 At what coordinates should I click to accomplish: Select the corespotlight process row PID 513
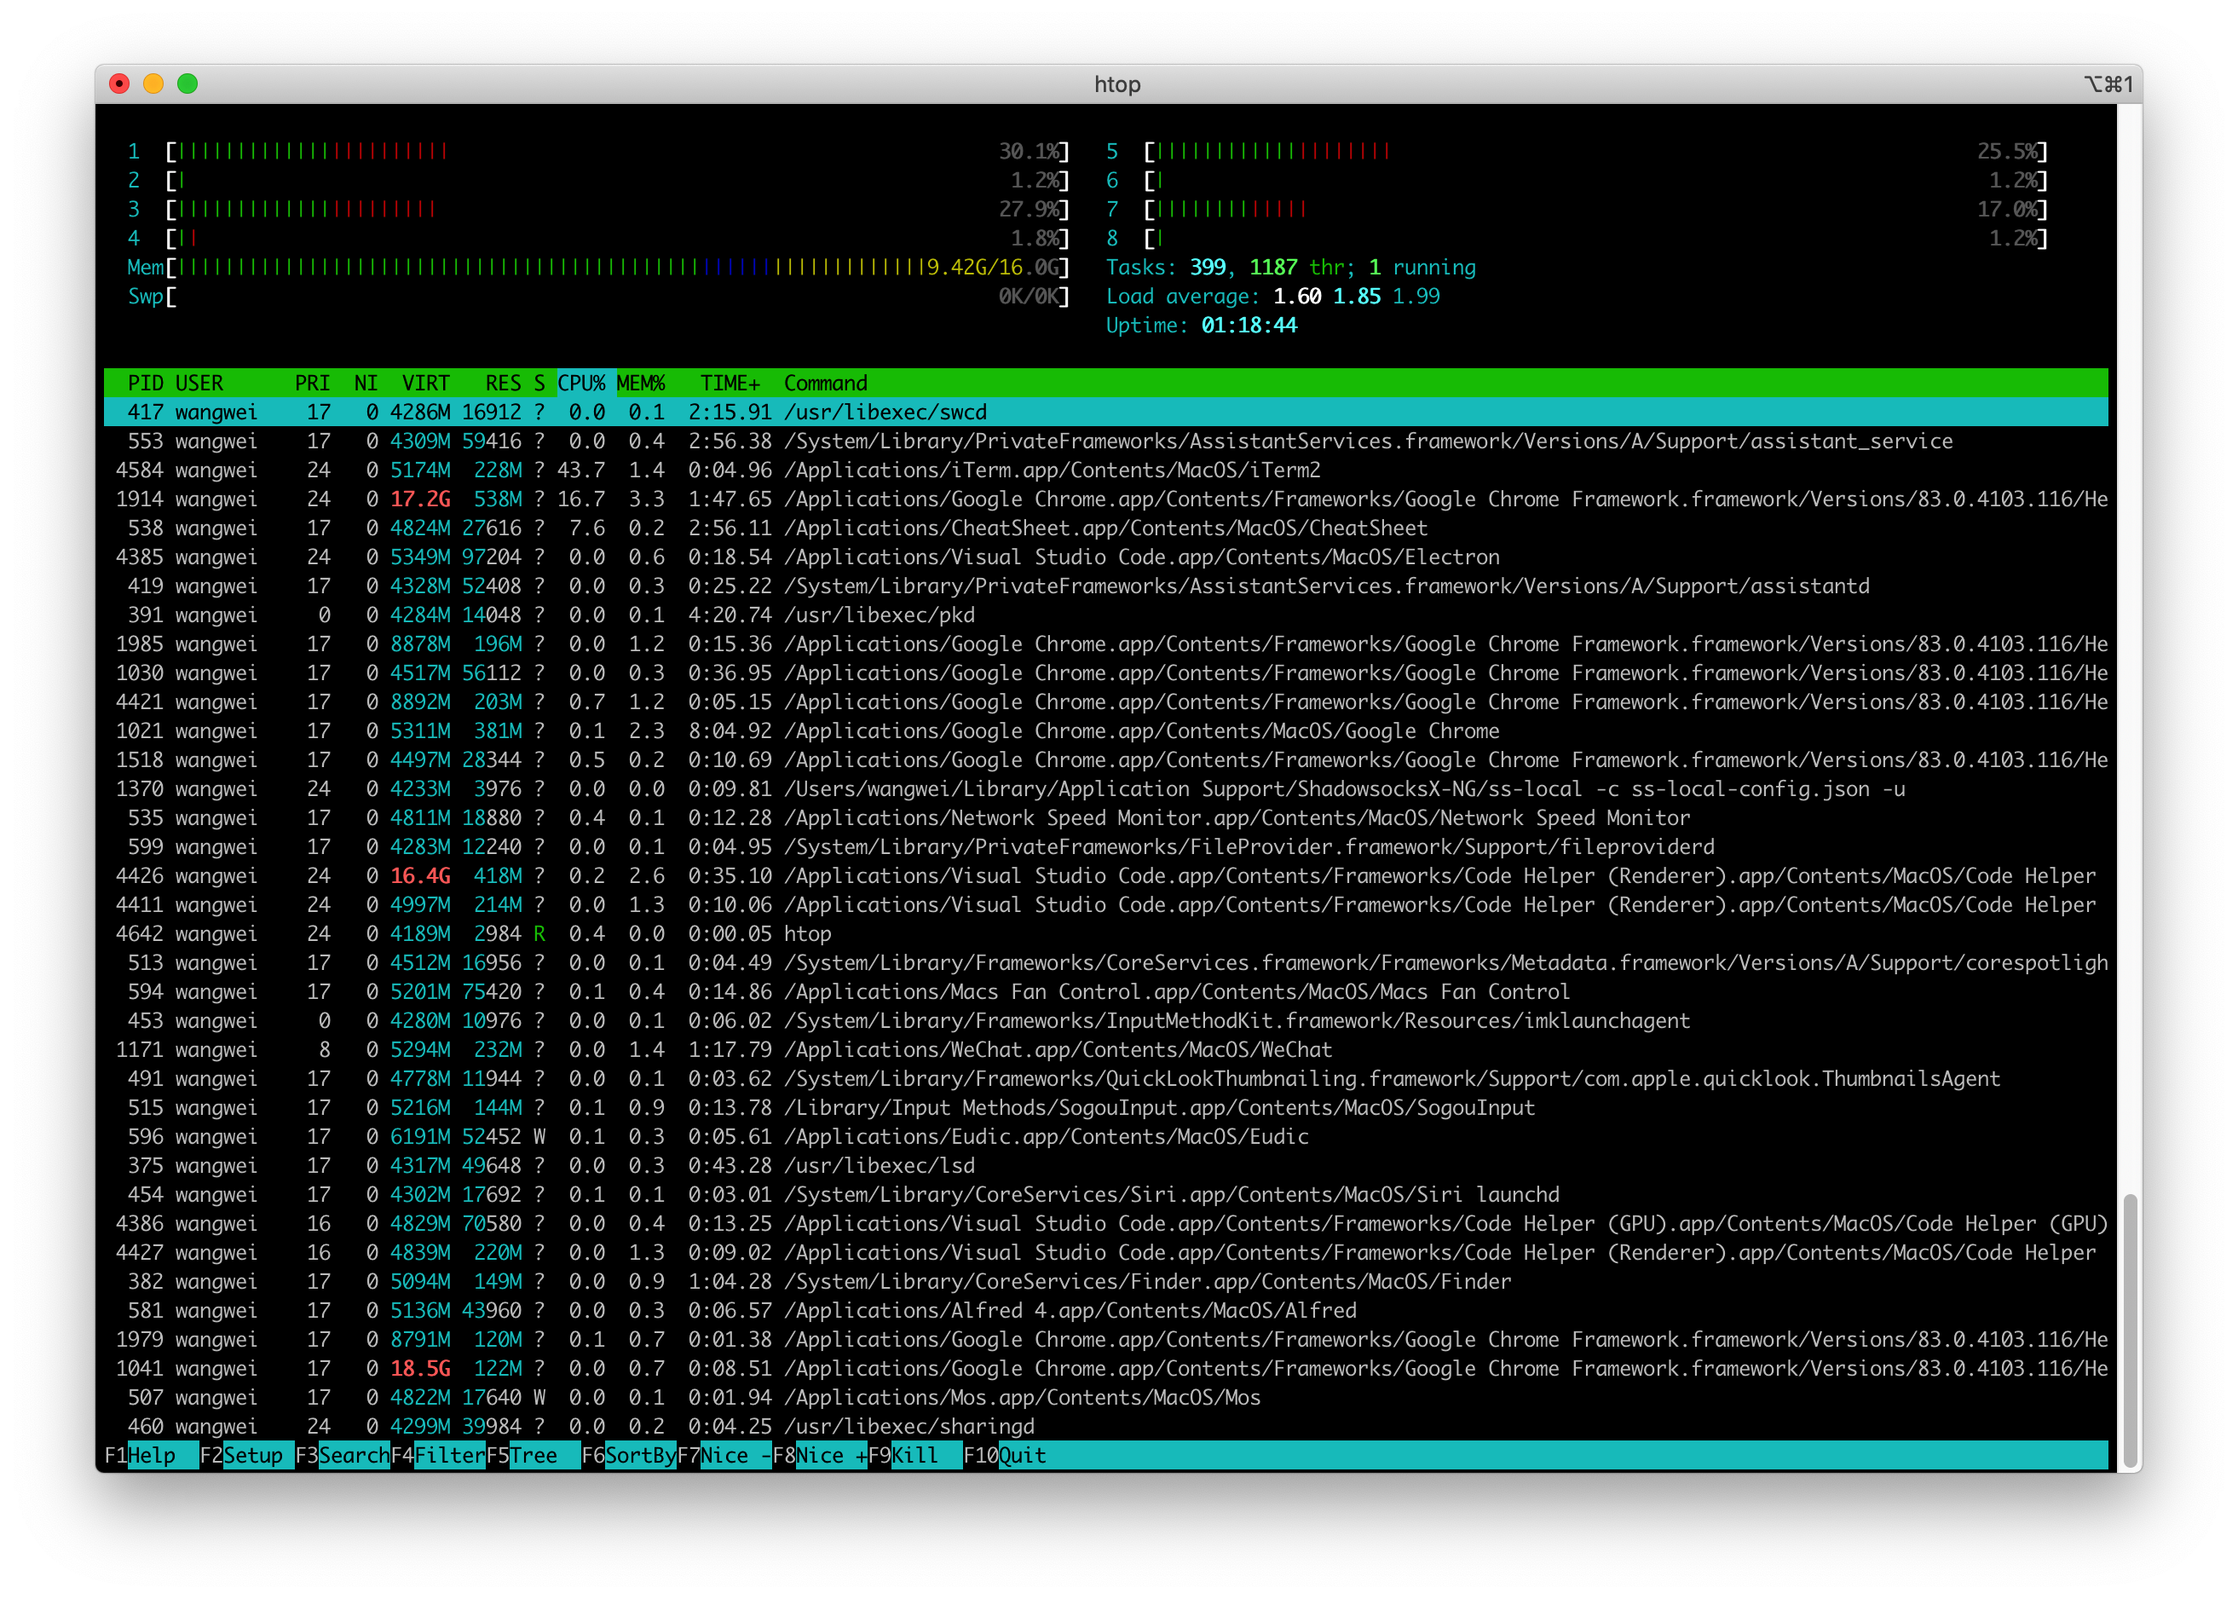pos(1105,963)
